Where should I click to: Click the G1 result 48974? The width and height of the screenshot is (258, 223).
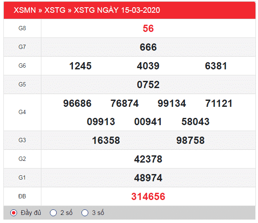(148, 178)
